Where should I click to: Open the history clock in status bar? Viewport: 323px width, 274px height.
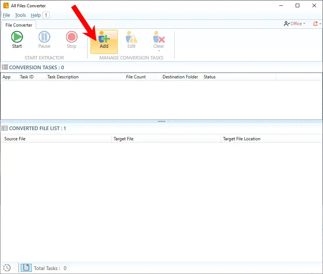point(7,268)
